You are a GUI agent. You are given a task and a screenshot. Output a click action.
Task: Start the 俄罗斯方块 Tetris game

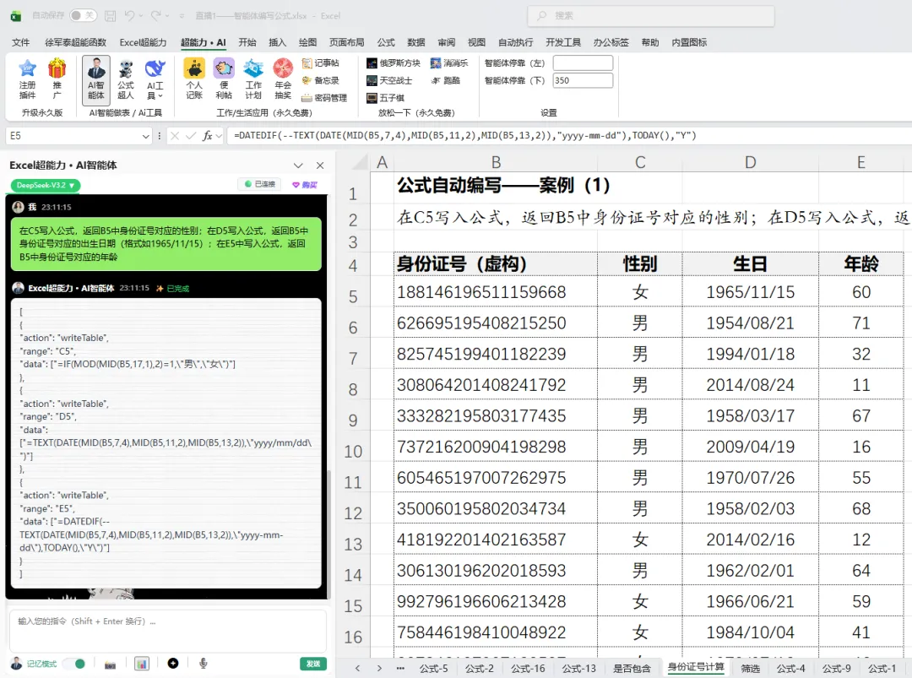394,62
